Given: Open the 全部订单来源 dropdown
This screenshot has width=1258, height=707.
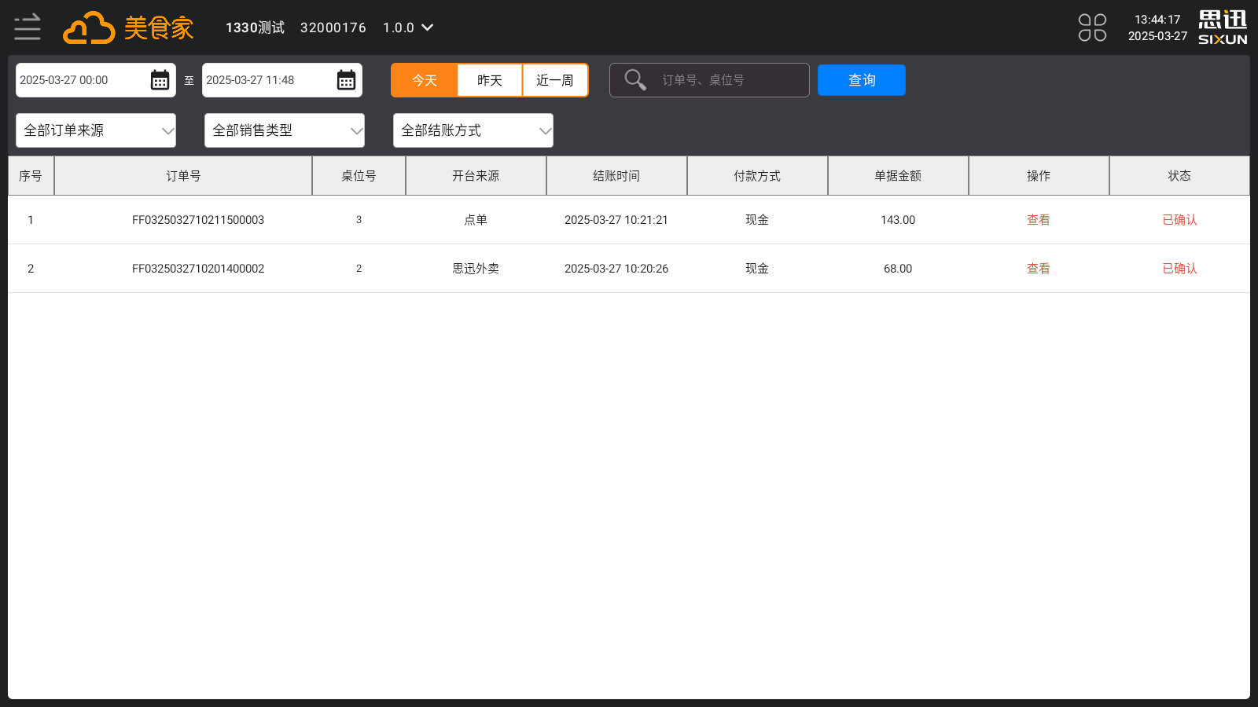Looking at the screenshot, I should point(96,130).
